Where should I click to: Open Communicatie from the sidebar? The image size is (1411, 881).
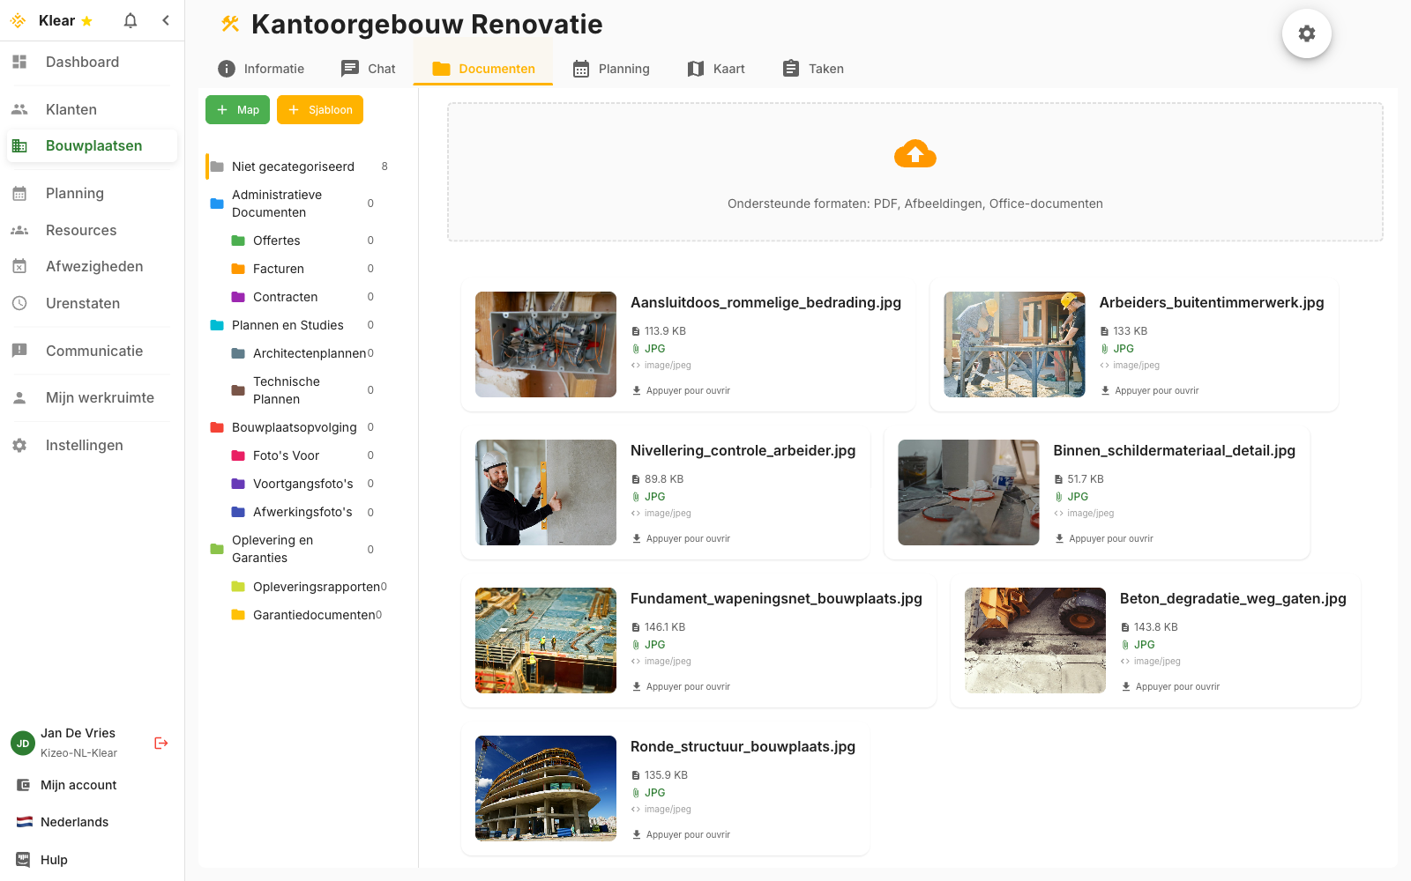pos(93,351)
